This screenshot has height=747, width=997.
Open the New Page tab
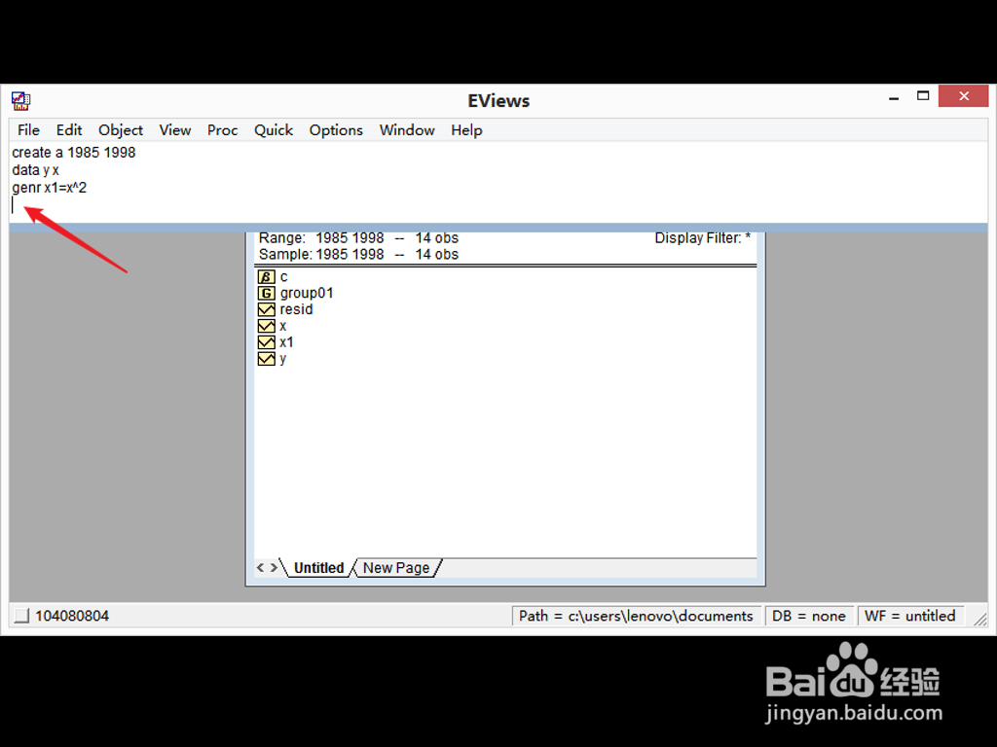pyautogui.click(x=396, y=568)
